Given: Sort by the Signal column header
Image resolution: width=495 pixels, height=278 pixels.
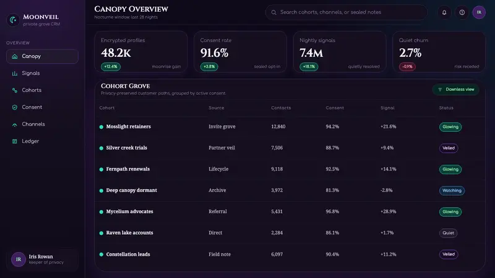Looking at the screenshot, I should tap(387, 107).
